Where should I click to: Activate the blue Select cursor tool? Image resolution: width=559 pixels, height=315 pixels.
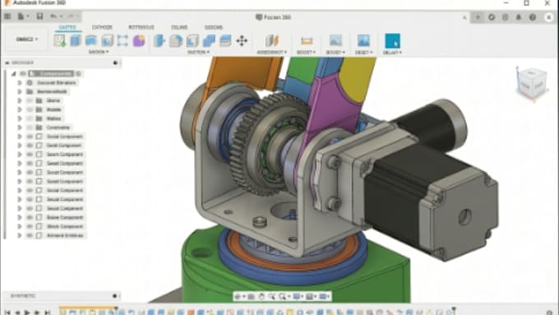392,40
